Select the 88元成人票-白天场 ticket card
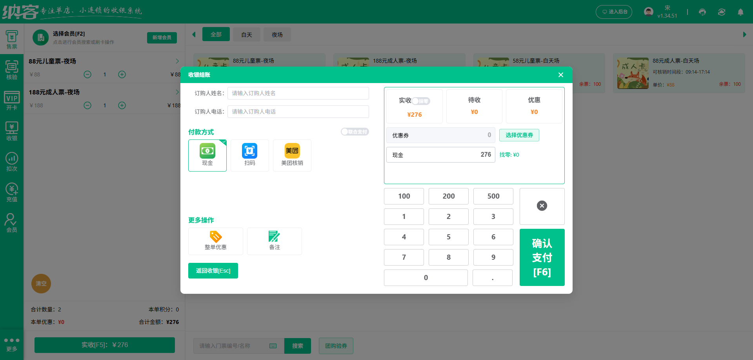 tap(679, 73)
